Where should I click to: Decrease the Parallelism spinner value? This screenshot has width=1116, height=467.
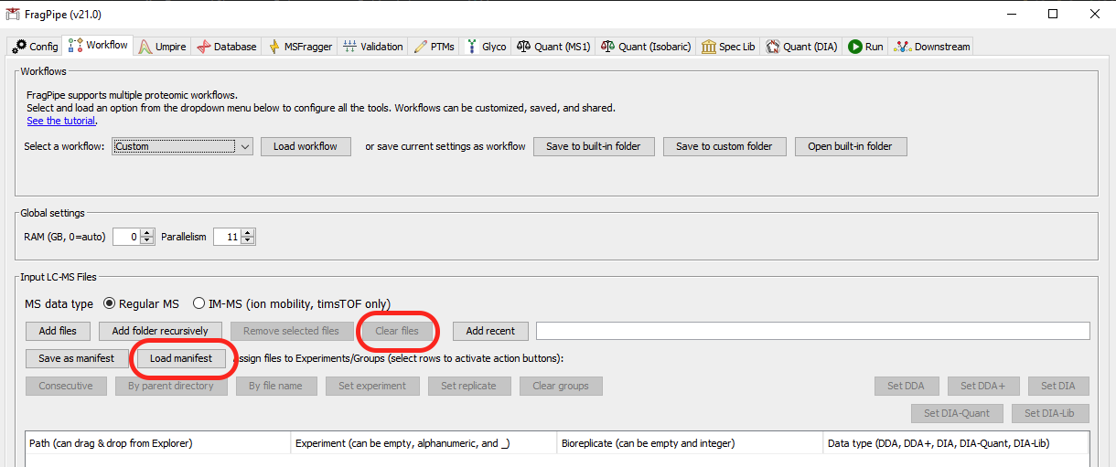coord(248,241)
